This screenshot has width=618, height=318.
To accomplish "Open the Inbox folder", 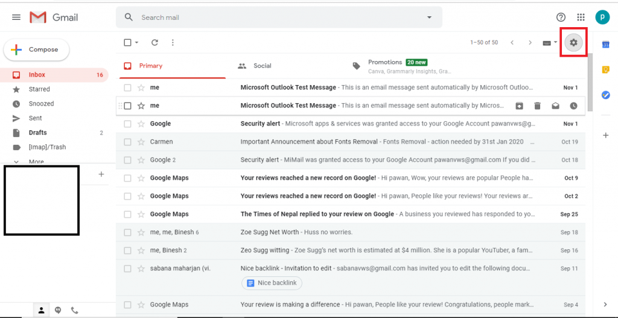I will point(54,75).
